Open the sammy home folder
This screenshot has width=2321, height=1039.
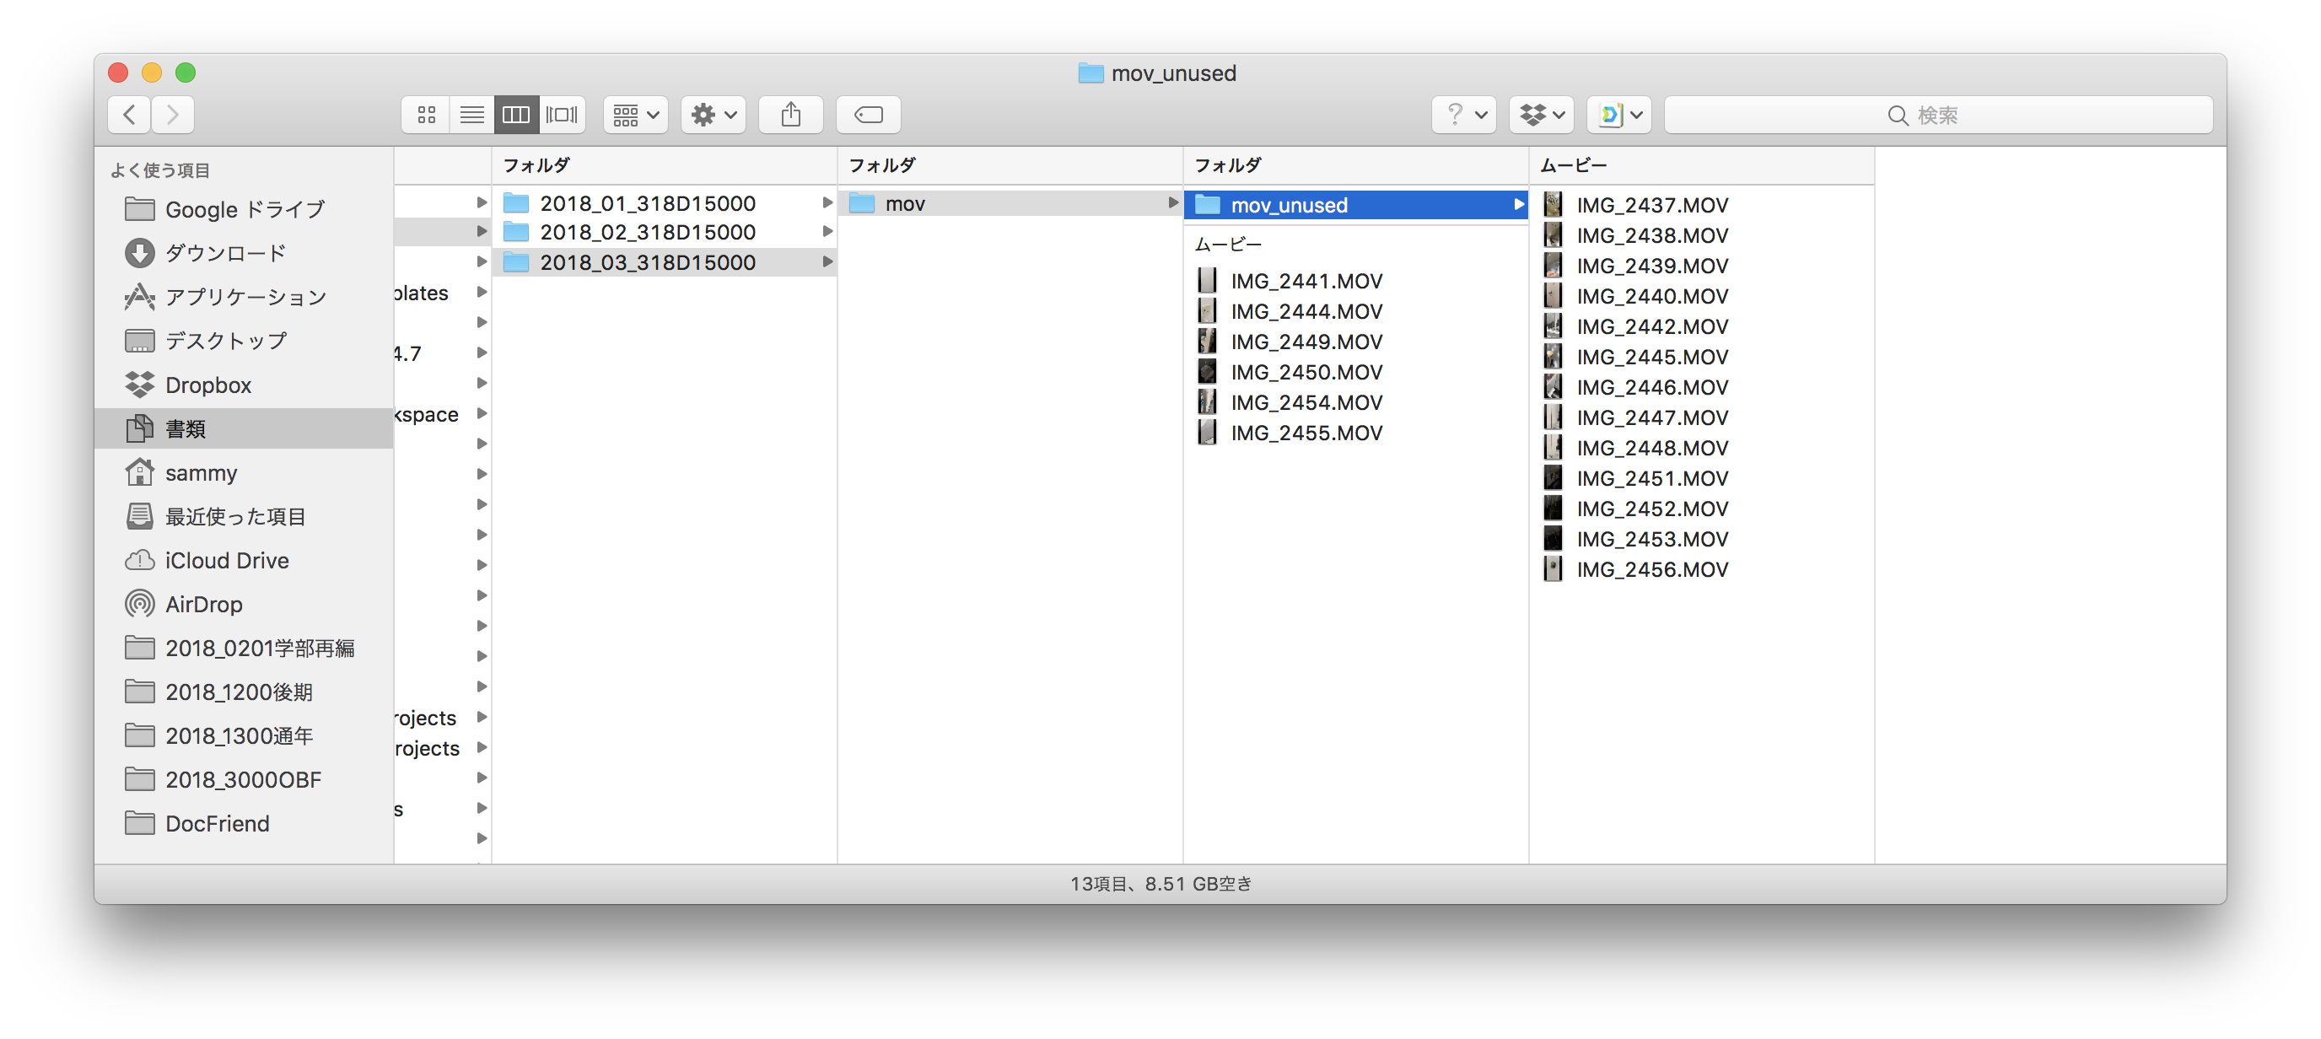click(245, 473)
